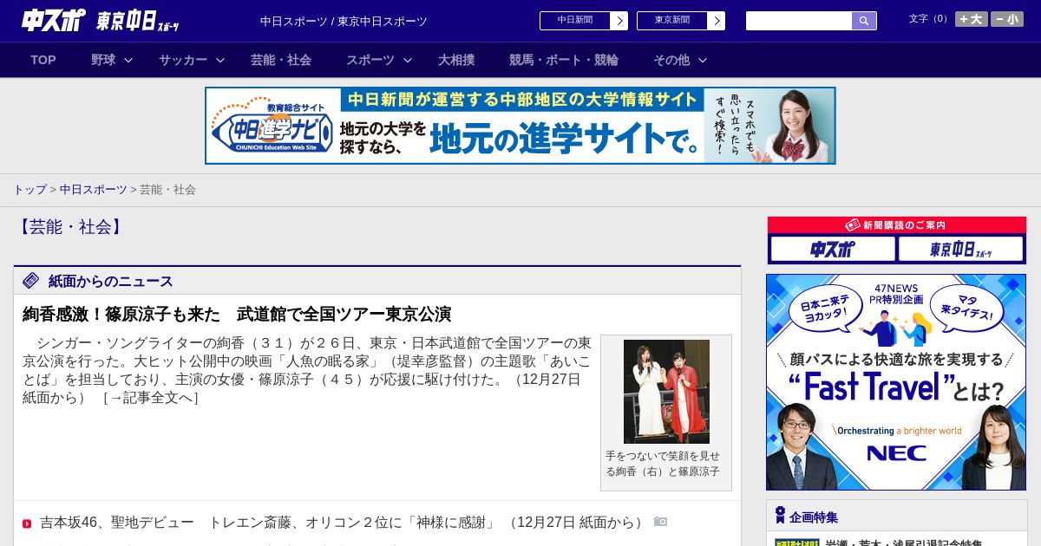Focus the header search input field

pos(799,21)
